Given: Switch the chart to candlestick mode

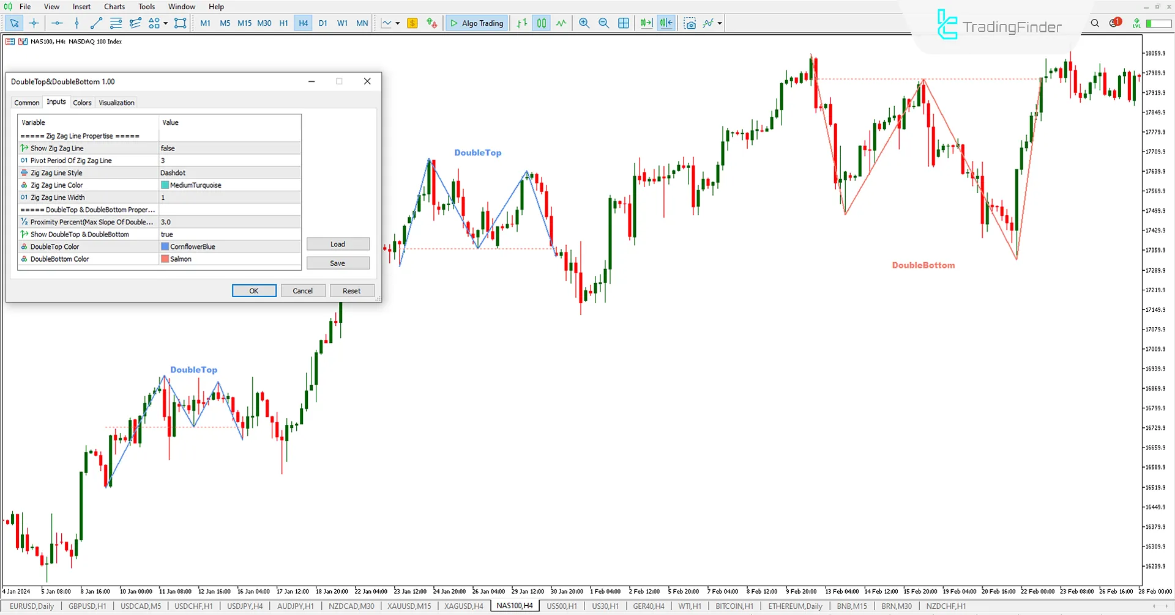Looking at the screenshot, I should click(541, 23).
